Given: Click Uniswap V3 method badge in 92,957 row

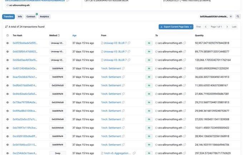Looking at the screenshot, I should (58, 43).
